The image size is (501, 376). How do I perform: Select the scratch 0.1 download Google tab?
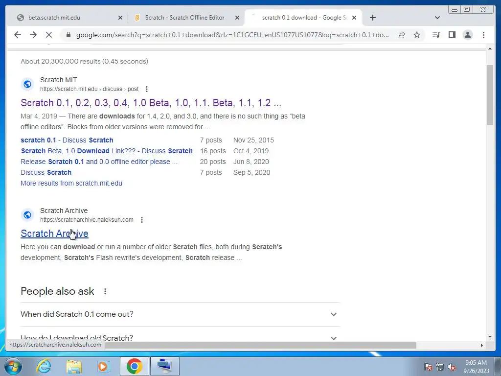tap(303, 18)
